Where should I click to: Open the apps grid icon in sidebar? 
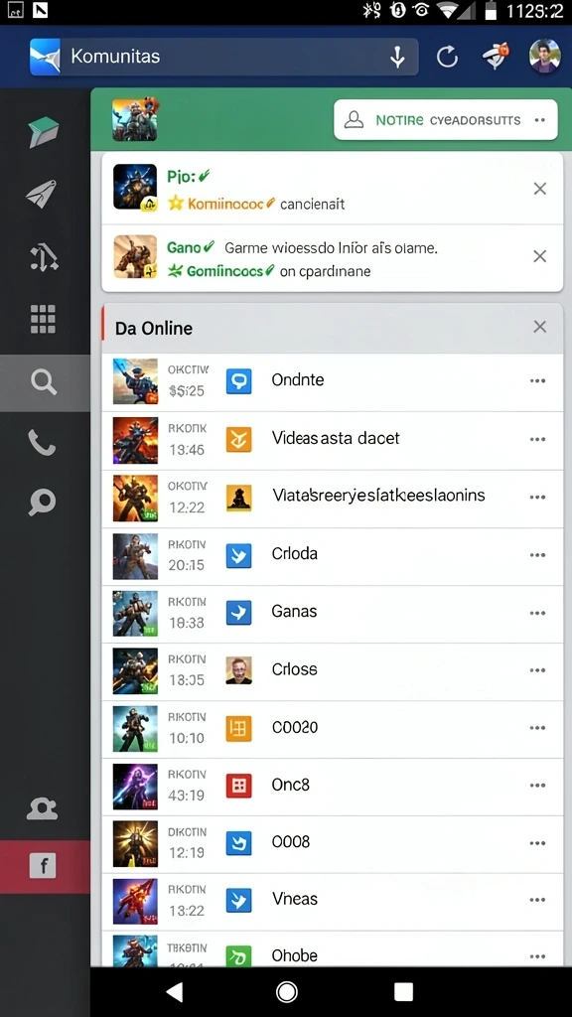(43, 319)
